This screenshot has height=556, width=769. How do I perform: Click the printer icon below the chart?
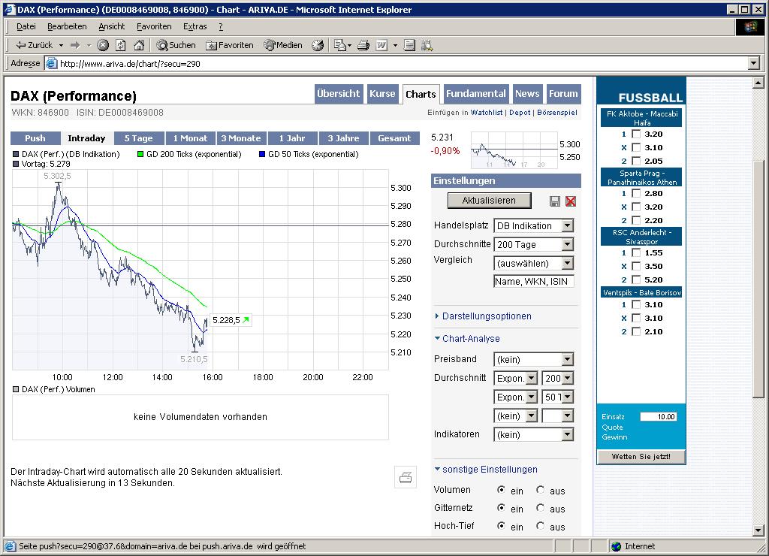pyautogui.click(x=406, y=477)
